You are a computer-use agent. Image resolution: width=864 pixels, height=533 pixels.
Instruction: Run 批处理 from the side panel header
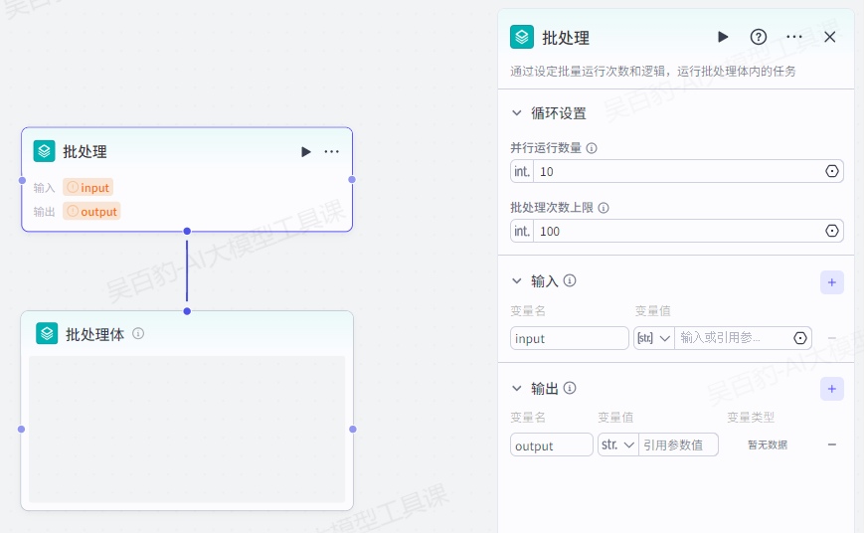tap(723, 37)
